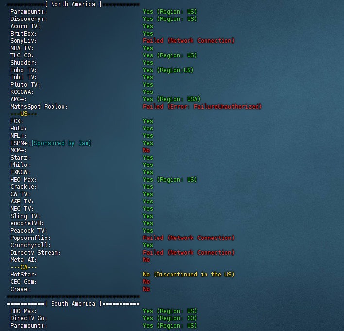
Task: Click the 'South America' section header text
Action: pyautogui.click(x=73, y=304)
